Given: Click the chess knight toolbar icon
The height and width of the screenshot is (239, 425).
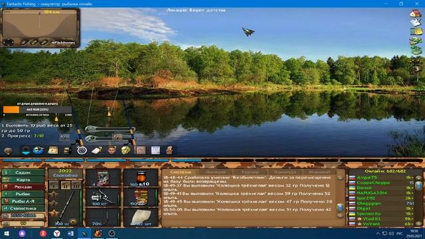Looking at the screenshot, I should (x=169, y=150).
